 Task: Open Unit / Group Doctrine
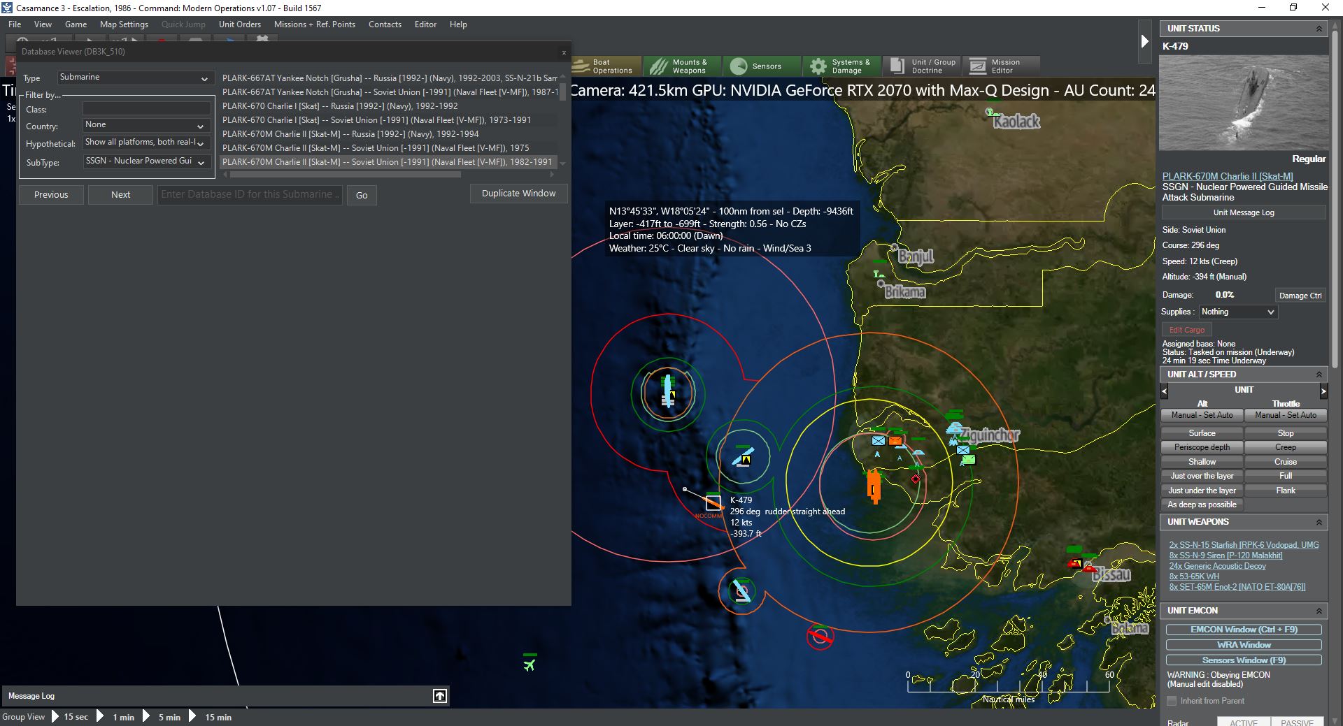click(x=921, y=66)
